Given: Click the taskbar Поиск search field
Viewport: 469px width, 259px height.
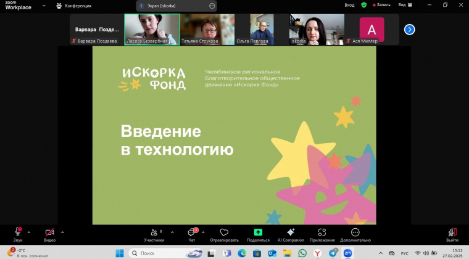Looking at the screenshot, I should [x=166, y=253].
